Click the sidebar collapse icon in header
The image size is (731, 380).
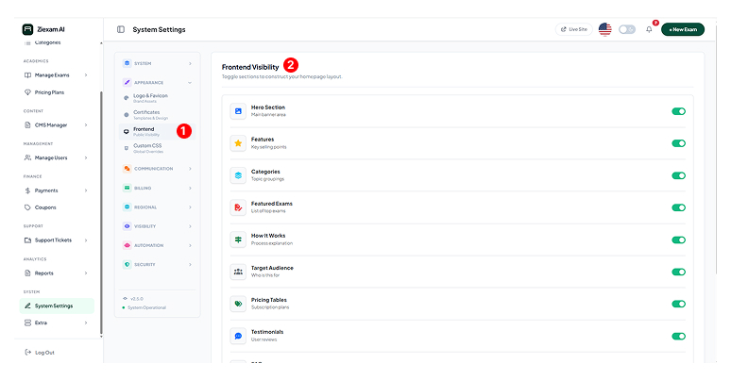pyautogui.click(x=121, y=29)
